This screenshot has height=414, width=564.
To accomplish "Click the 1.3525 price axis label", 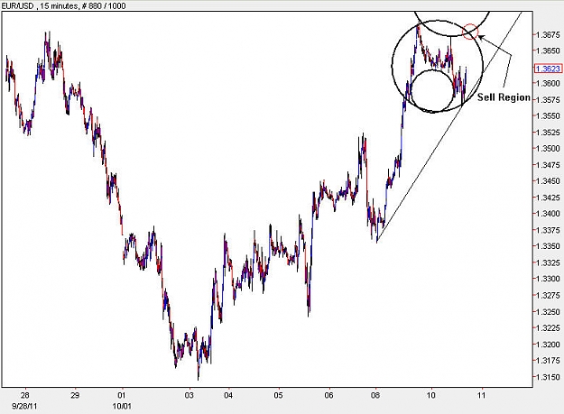I will (548, 133).
